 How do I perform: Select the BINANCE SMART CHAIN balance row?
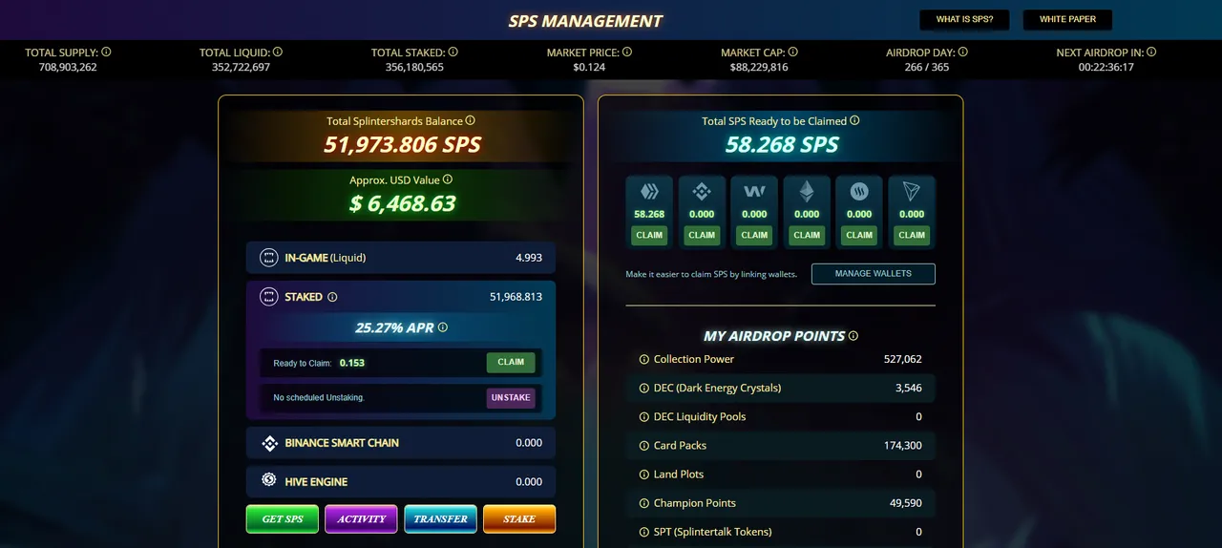click(x=401, y=443)
